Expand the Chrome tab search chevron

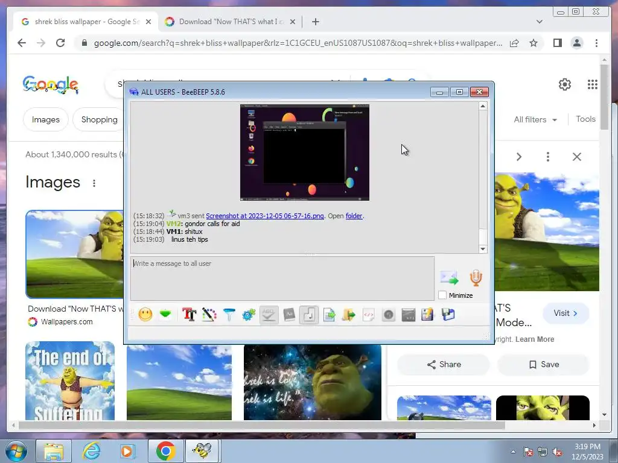click(x=539, y=22)
